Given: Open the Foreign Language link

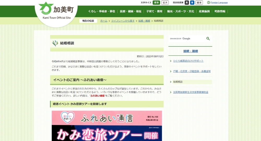Looking at the screenshot, I should point(219,3).
